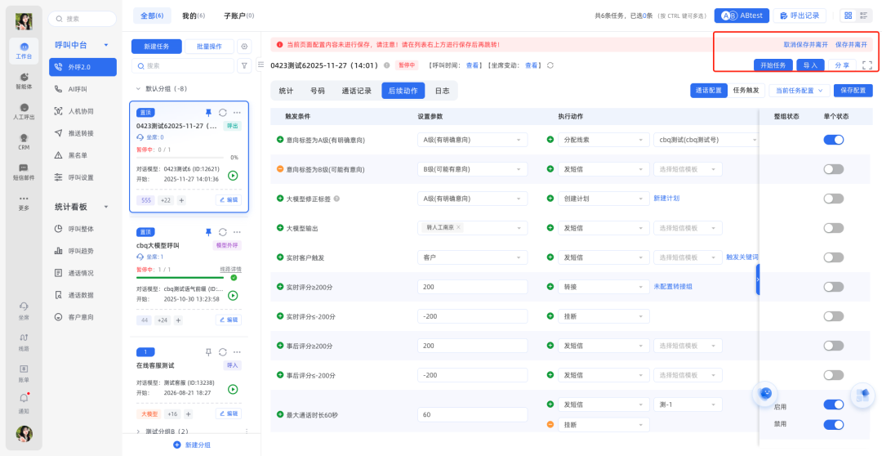Open the 智能体 sidebar icon
The width and height of the screenshot is (882, 456).
coord(24,80)
